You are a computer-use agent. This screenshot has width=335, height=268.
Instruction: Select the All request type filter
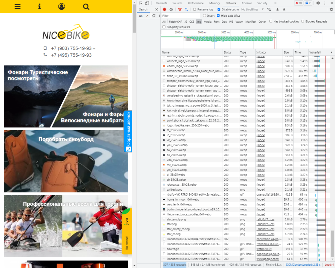(164, 21)
